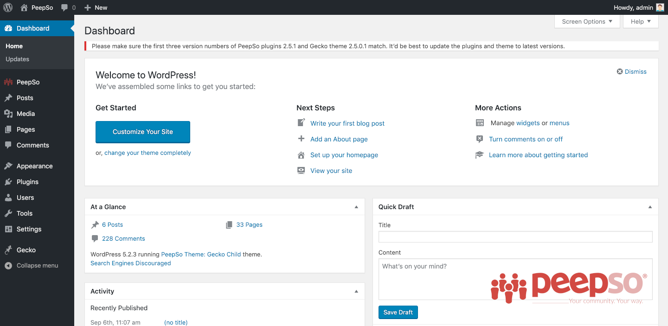The image size is (668, 326).
Task: Open the comments bubble icon in admin bar
Action: [64, 7]
